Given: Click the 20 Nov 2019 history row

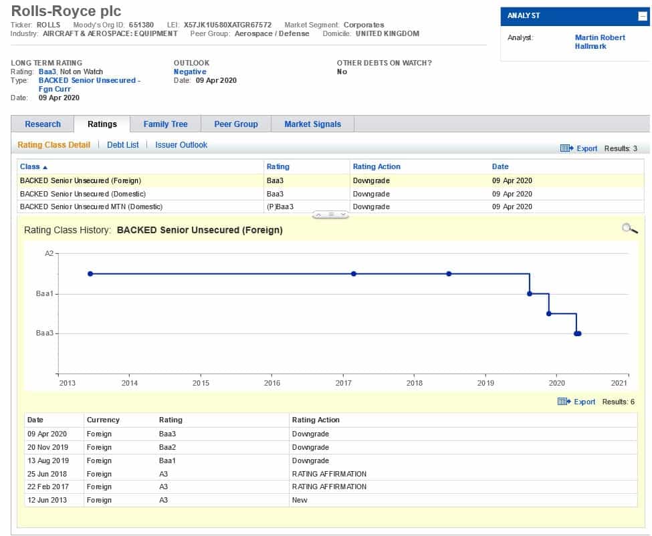Looking at the screenshot, I should 330,447.
